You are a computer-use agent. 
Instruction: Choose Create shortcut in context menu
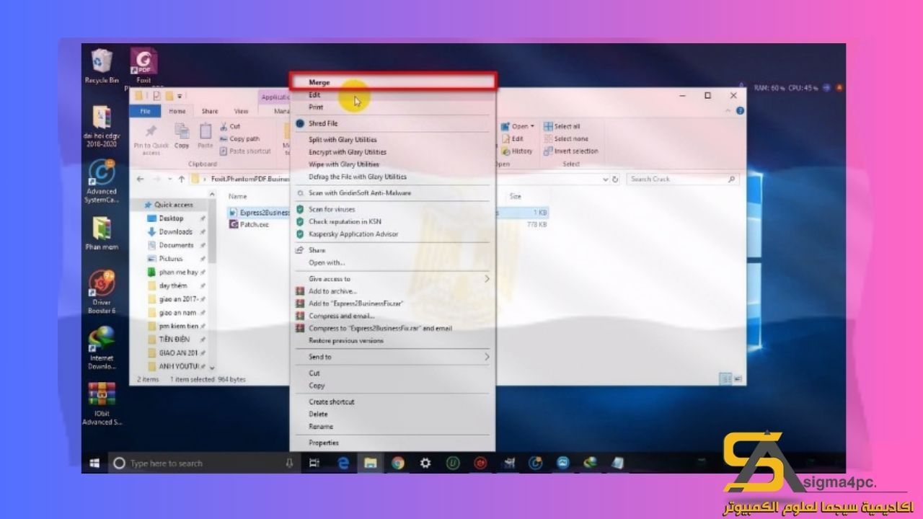(392, 402)
